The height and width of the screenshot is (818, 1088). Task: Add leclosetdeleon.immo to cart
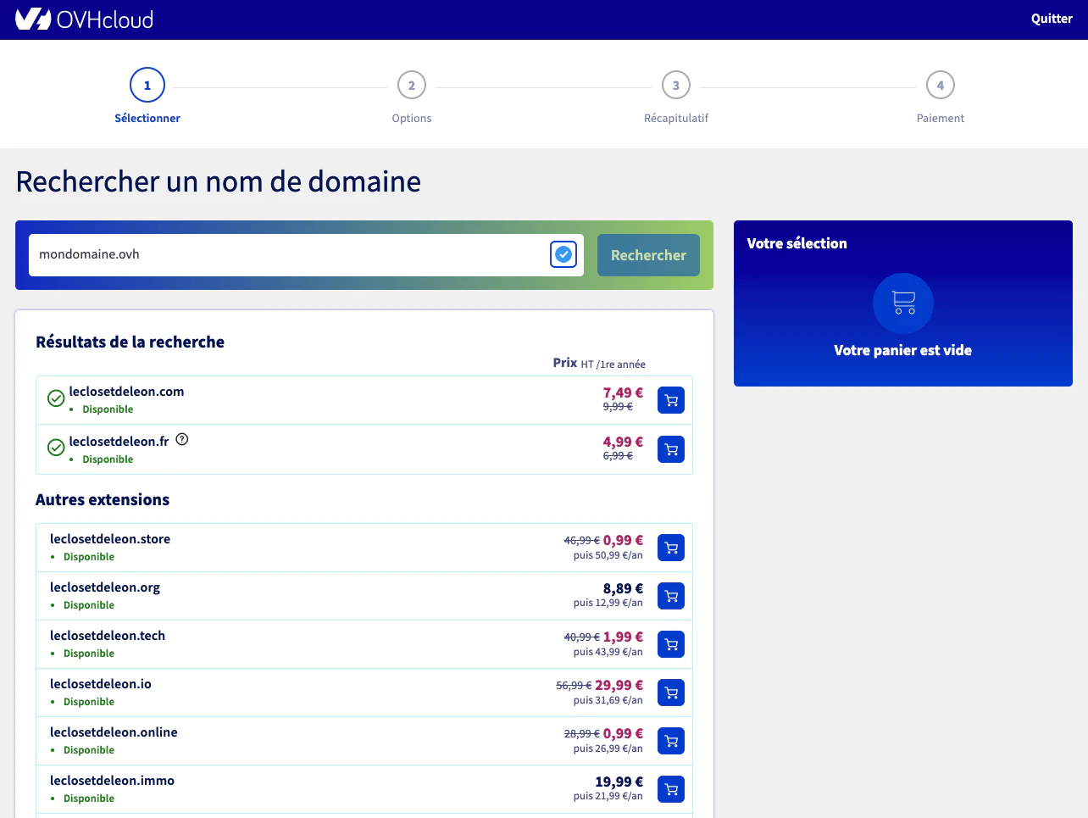tap(671, 789)
